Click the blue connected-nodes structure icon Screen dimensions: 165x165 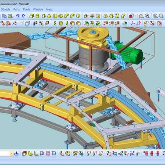pos(115,154)
